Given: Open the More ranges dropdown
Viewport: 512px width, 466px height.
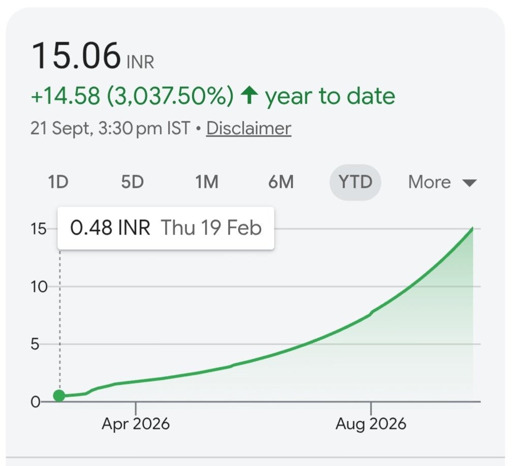Looking at the screenshot, I should pyautogui.click(x=442, y=182).
